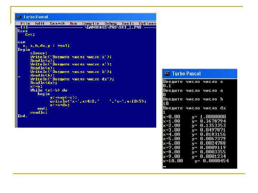Screen dimensions: 258x193
Task: Click the blinking cursor in output window
Action: click(x=164, y=167)
